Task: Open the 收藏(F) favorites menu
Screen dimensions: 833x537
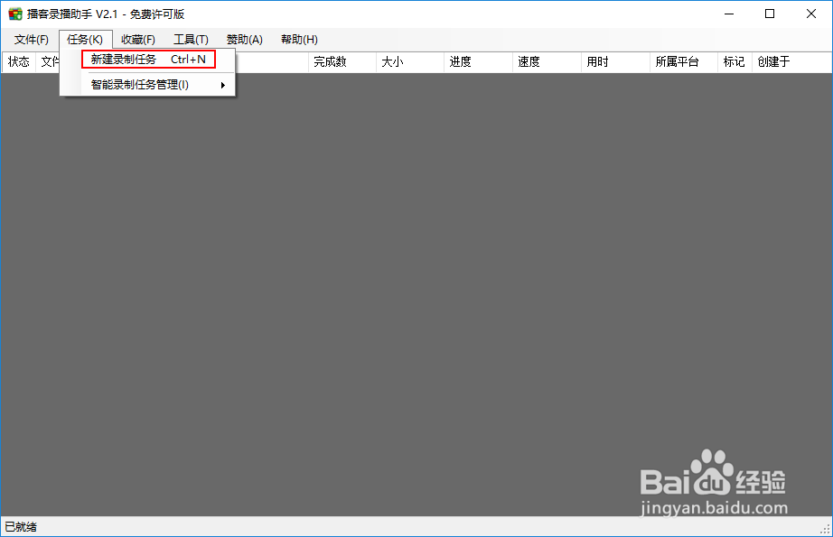Action: (x=137, y=39)
